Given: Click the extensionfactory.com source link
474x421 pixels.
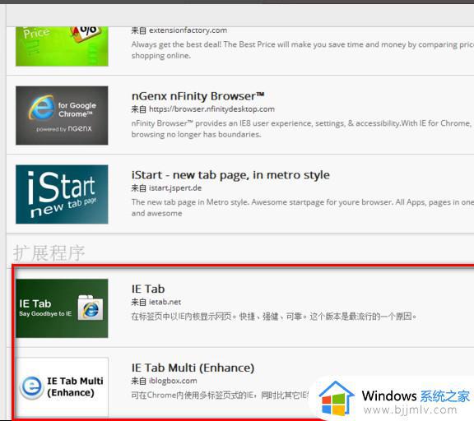Looking at the screenshot, I should (x=188, y=30).
